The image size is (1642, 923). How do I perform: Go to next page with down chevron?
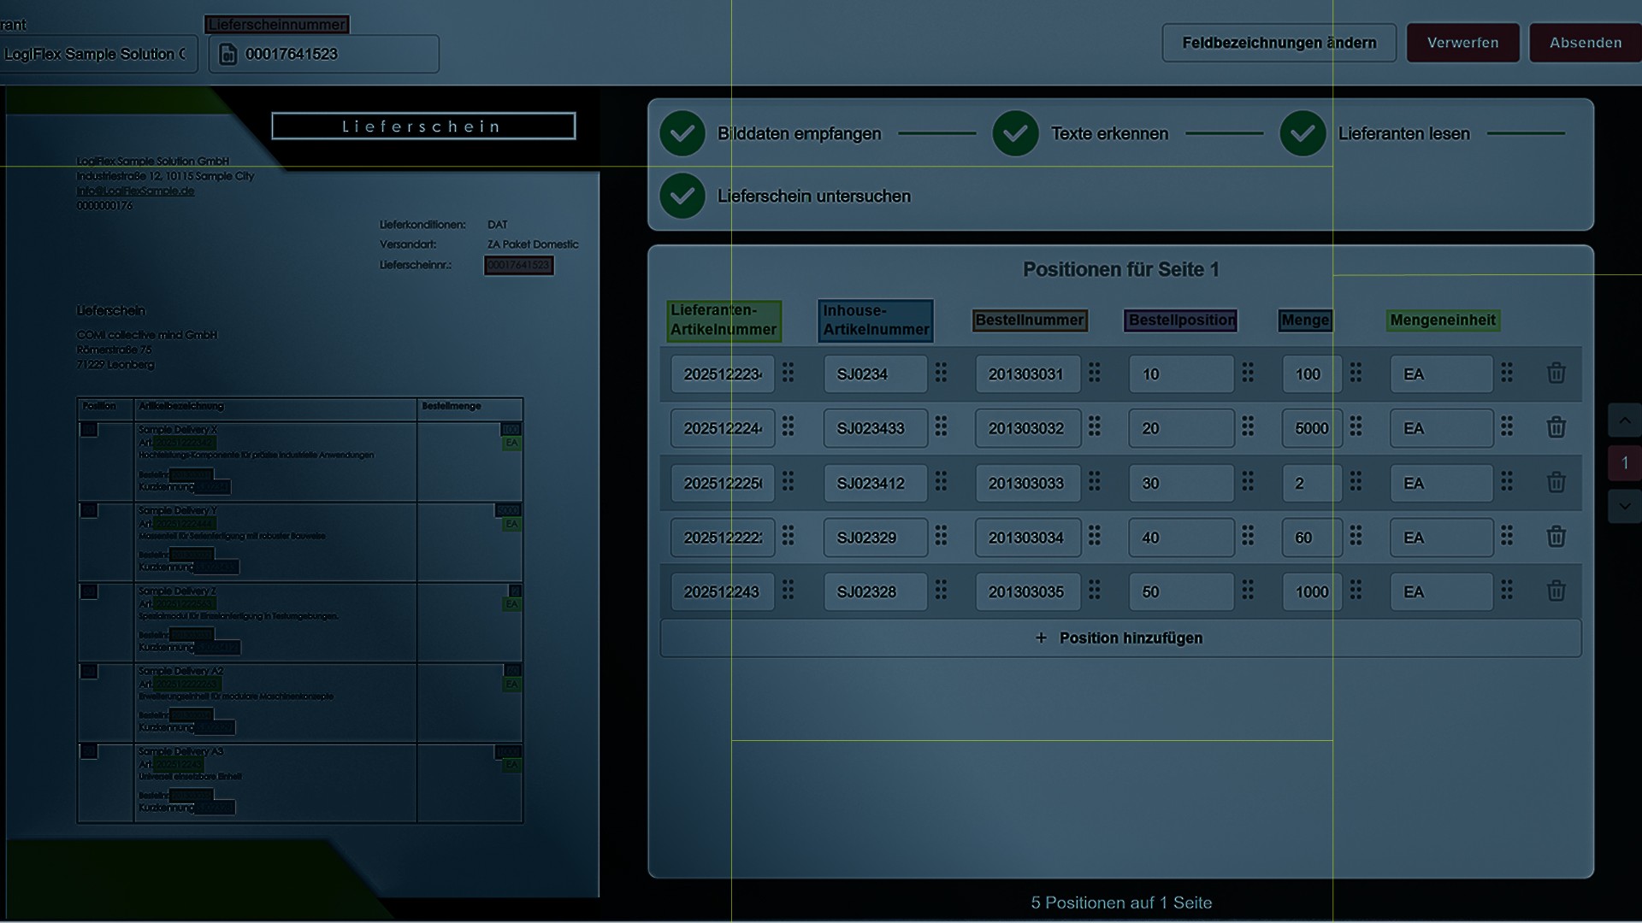1624,506
